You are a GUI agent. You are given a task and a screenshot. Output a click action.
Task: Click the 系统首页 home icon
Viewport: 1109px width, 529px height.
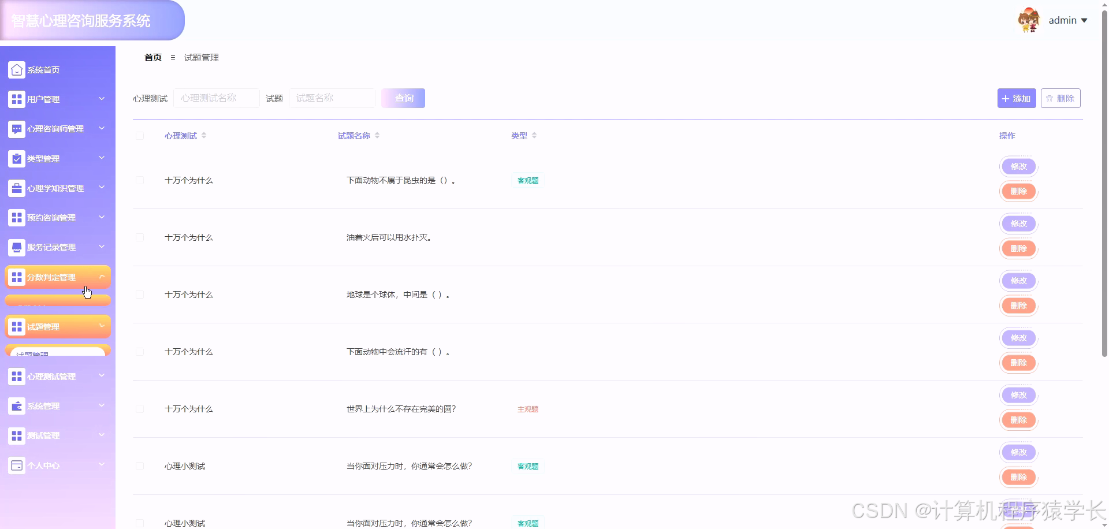[x=16, y=69]
